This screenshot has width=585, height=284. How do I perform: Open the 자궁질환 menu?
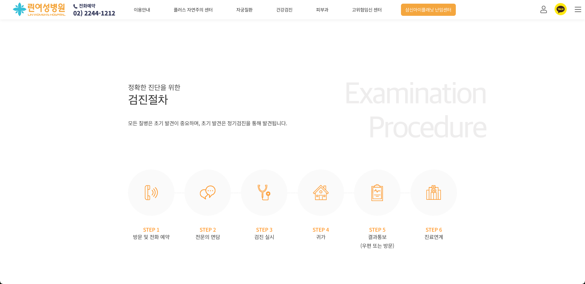(x=244, y=10)
